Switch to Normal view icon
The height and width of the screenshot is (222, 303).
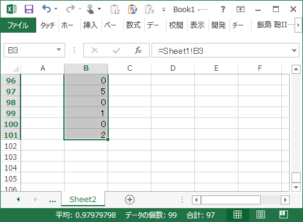click(237, 215)
